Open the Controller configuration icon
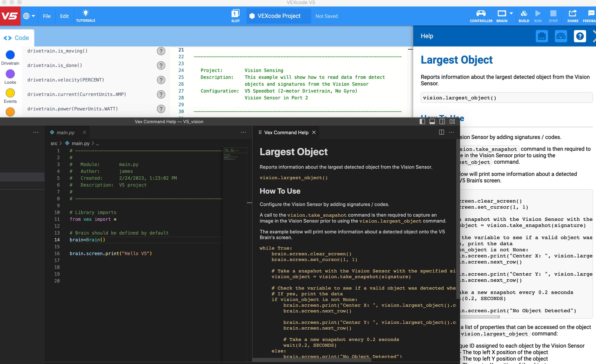 [481, 16]
